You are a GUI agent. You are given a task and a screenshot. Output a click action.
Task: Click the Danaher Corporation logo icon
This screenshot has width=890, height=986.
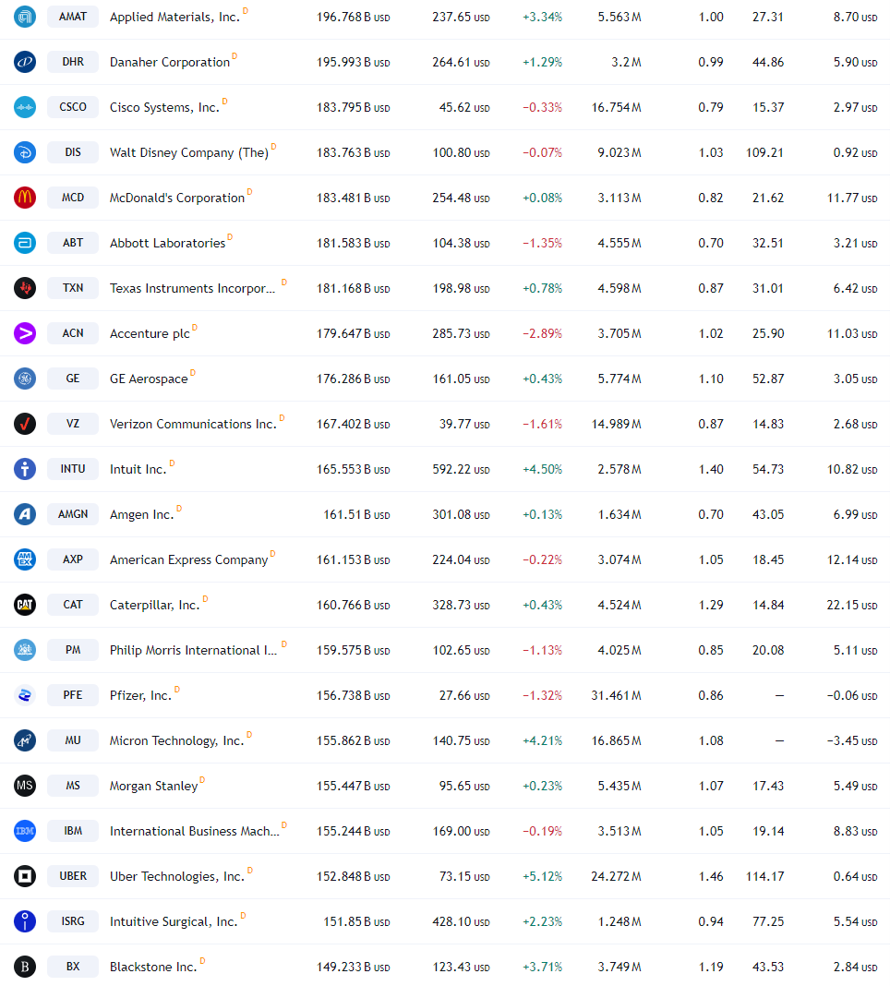pyautogui.click(x=25, y=62)
